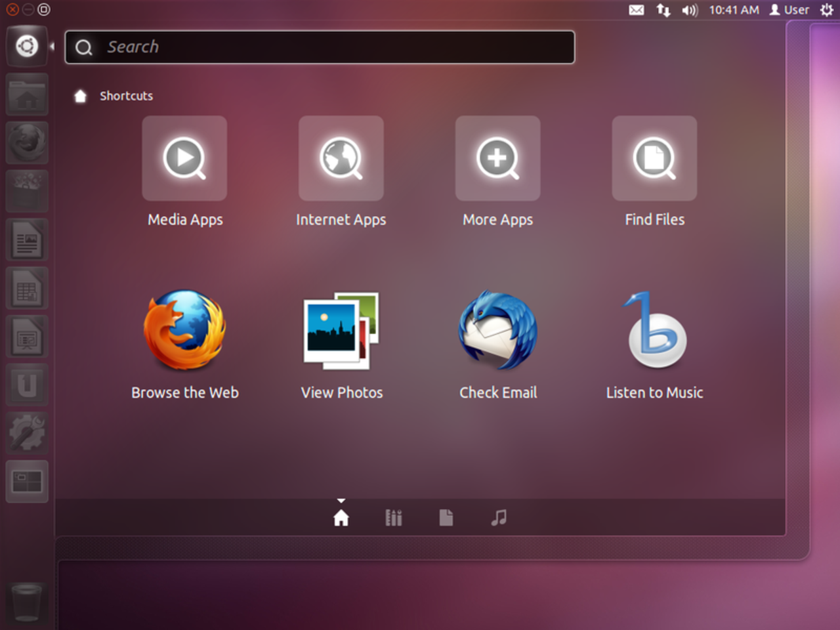This screenshot has height=630, width=840.
Task: Click the Browse the Web shortcut
Action: point(184,331)
